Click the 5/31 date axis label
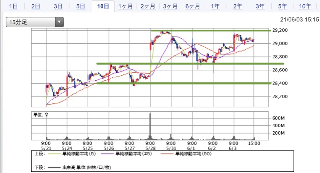 coord(171,148)
